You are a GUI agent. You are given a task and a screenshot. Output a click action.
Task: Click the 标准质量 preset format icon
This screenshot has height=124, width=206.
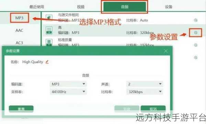pyautogui.click(x=49, y=42)
